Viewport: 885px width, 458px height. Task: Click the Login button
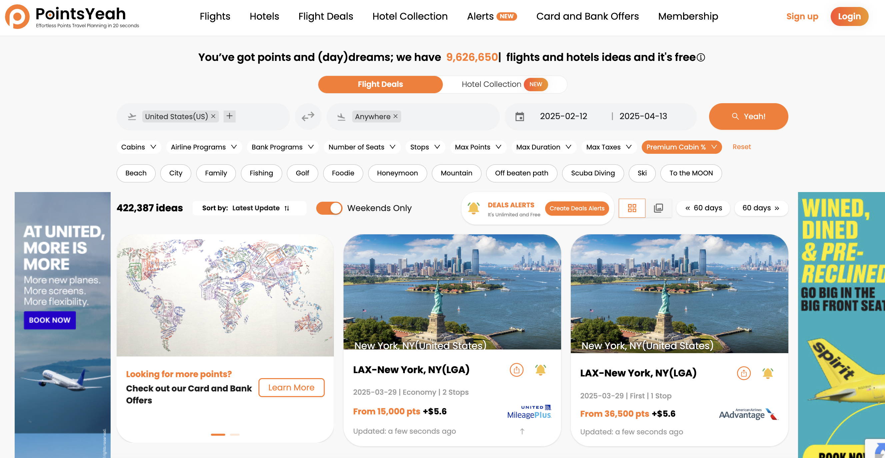pyautogui.click(x=849, y=16)
